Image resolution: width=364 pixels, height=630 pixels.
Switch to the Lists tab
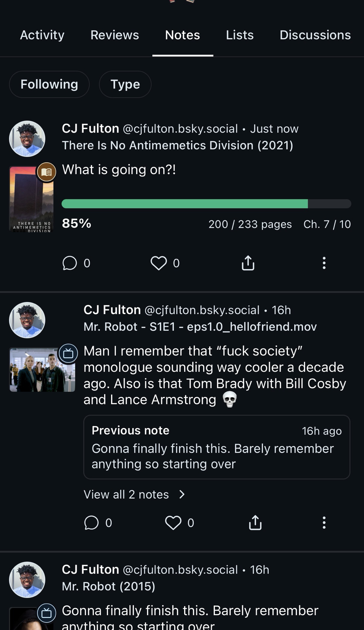point(240,35)
